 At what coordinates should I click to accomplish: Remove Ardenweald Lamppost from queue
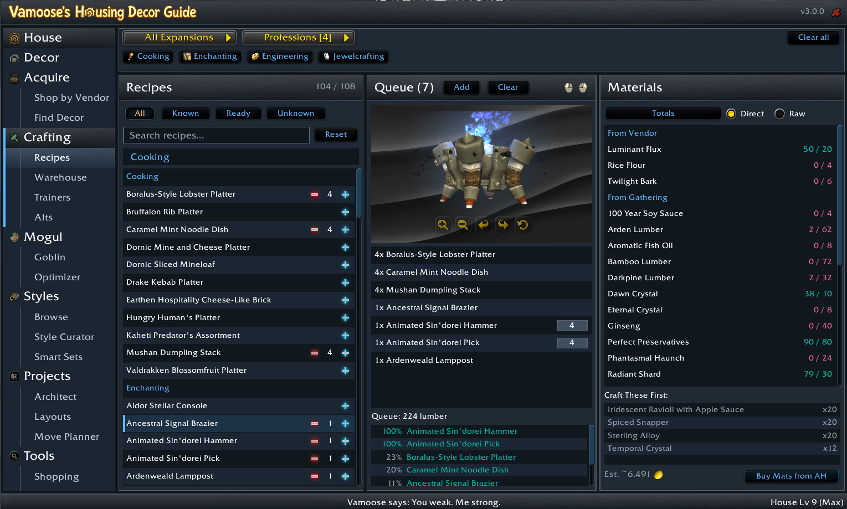coord(315,476)
